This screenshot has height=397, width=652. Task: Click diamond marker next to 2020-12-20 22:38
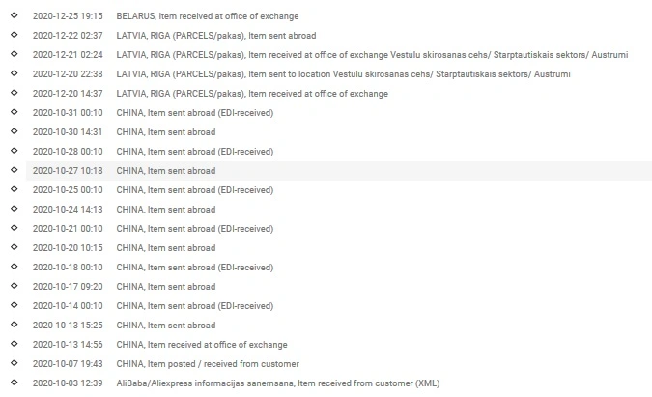14,73
